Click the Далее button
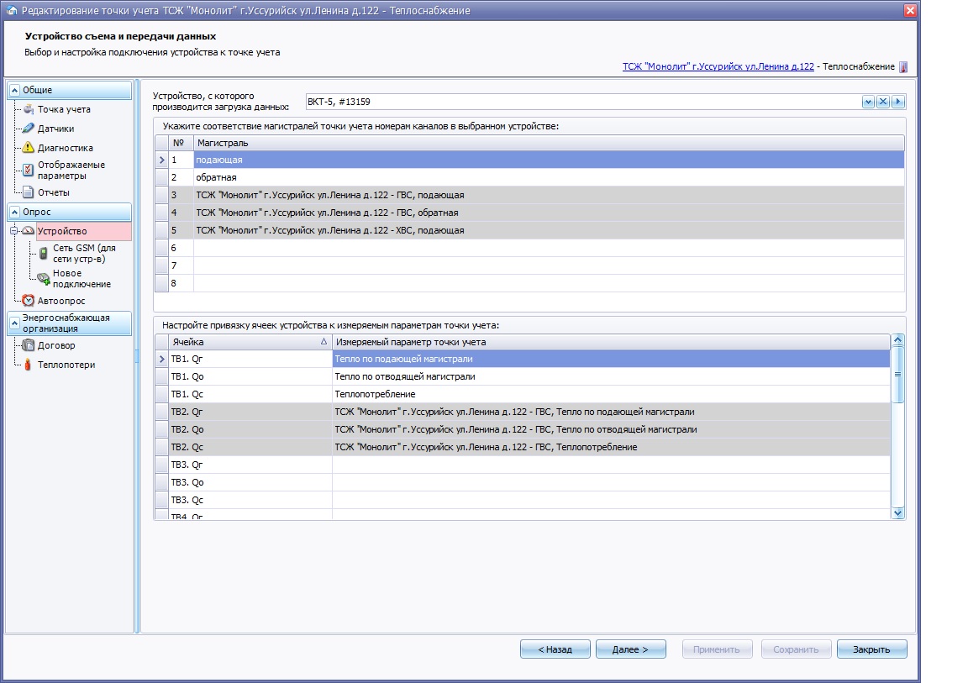This screenshot has height=683, width=968. tap(630, 649)
